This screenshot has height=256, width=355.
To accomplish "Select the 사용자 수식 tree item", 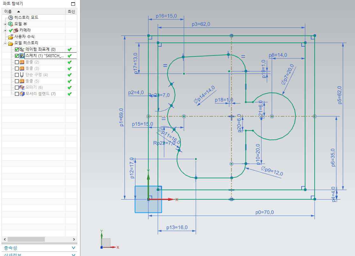I will (24, 36).
